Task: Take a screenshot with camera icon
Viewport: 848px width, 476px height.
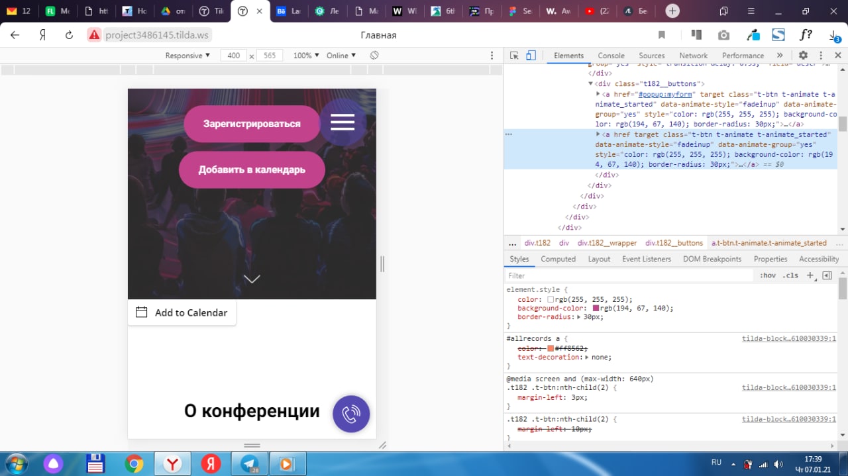Action: [x=724, y=35]
